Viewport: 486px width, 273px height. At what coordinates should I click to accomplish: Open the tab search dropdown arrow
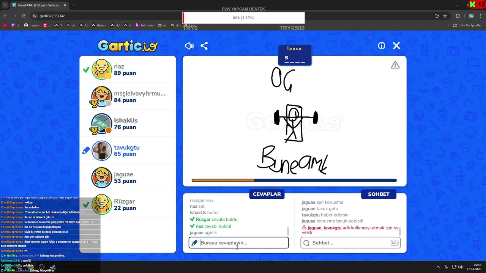pos(5,5)
